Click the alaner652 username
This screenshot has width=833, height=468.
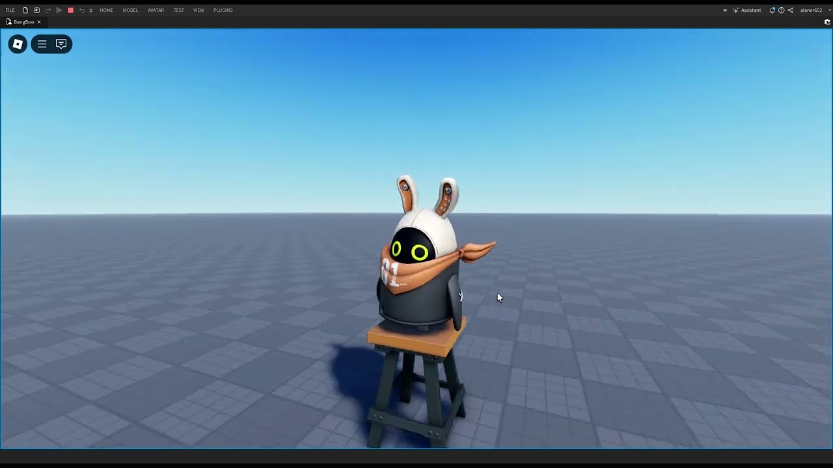811,10
